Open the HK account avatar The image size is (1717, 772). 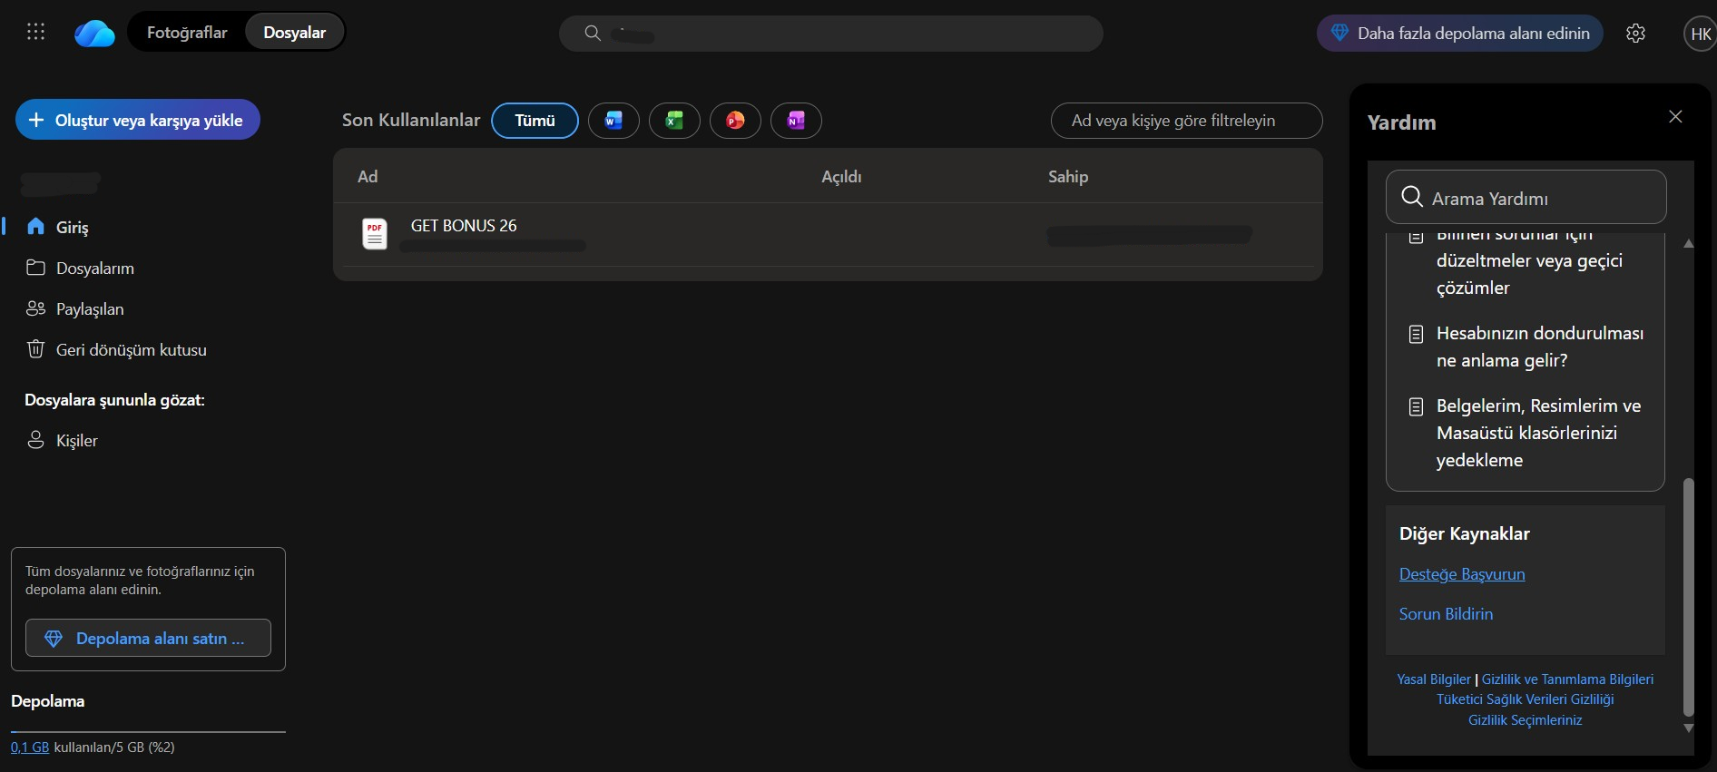click(1701, 34)
